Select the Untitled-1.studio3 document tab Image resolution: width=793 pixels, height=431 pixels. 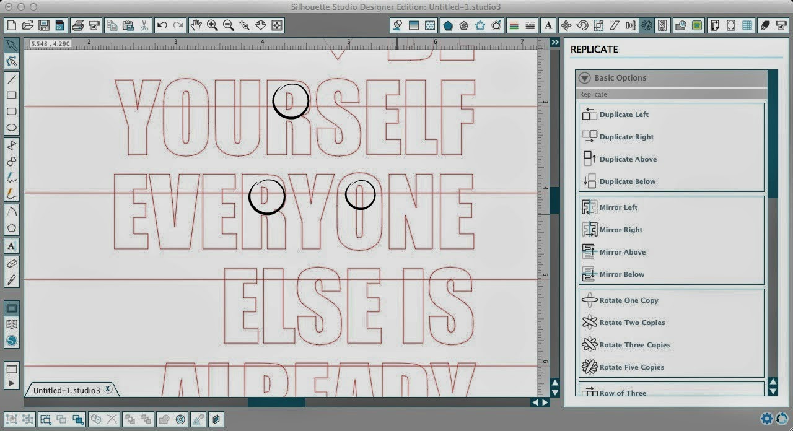point(66,390)
